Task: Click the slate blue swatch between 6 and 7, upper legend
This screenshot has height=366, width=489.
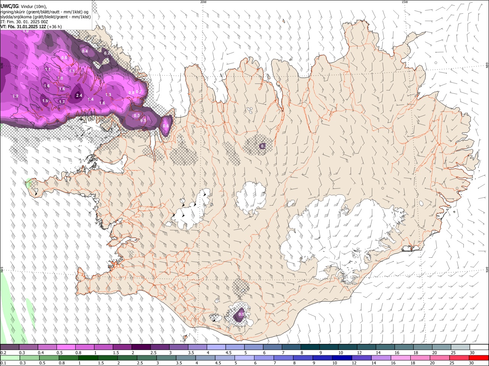Action: click(272, 347)
